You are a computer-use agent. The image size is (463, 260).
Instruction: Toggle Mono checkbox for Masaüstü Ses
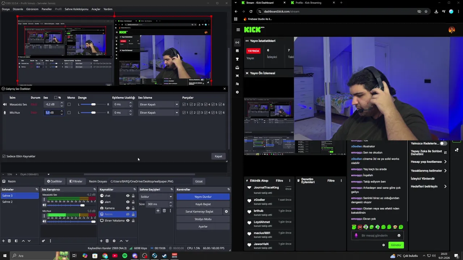pos(69,104)
